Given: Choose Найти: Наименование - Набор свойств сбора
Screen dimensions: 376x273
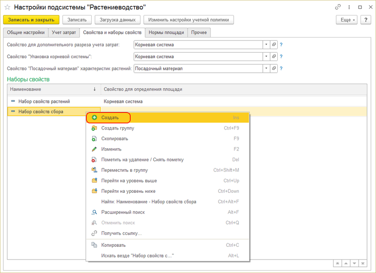Looking at the screenshot, I should (168, 202).
